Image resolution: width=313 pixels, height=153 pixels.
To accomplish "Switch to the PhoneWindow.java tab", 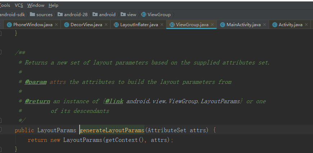I will (33, 25).
